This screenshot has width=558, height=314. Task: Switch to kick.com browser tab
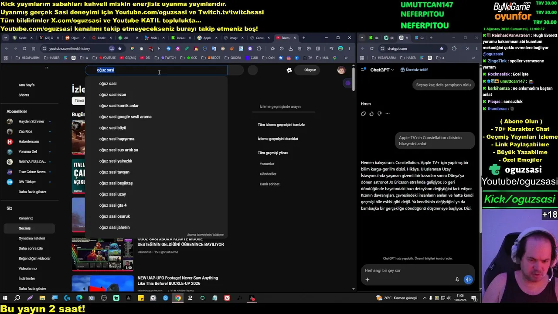pyautogui.click(x=180, y=38)
